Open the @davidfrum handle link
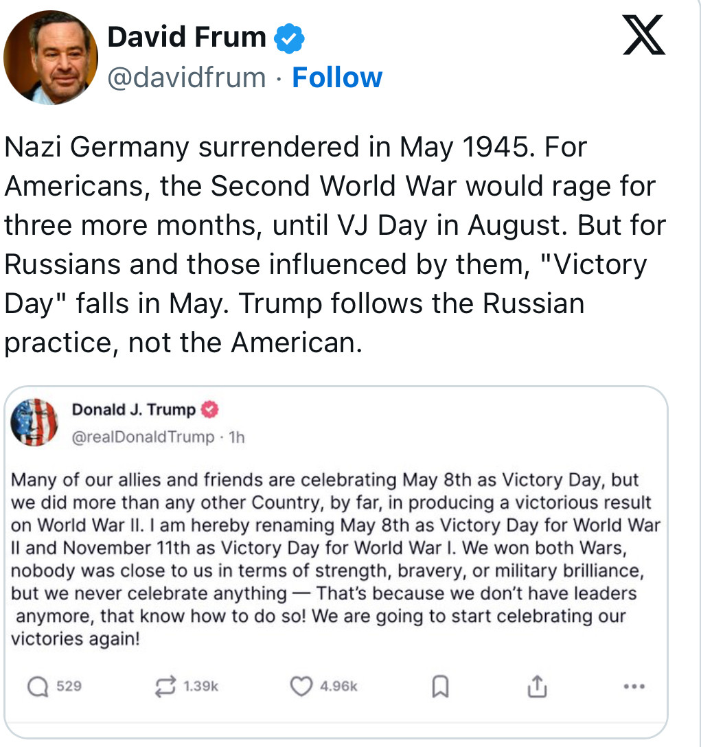Viewport: 701px width, 747px height. 186,78
